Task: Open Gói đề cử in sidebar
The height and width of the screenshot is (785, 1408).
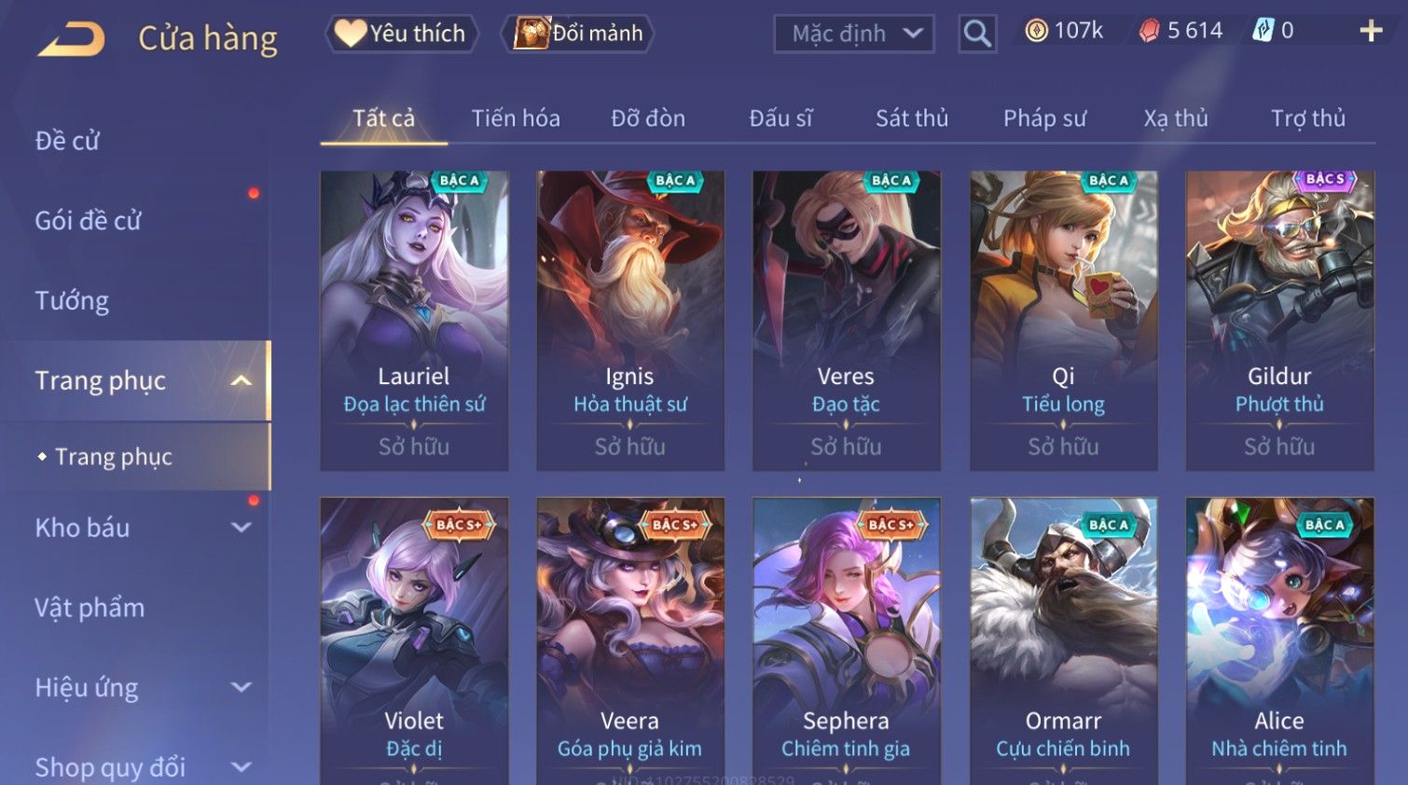Action: 88,221
